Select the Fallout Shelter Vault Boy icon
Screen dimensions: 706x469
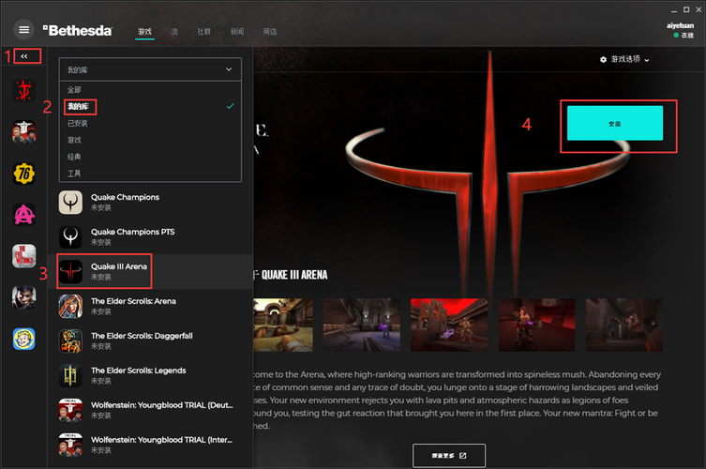(23, 339)
